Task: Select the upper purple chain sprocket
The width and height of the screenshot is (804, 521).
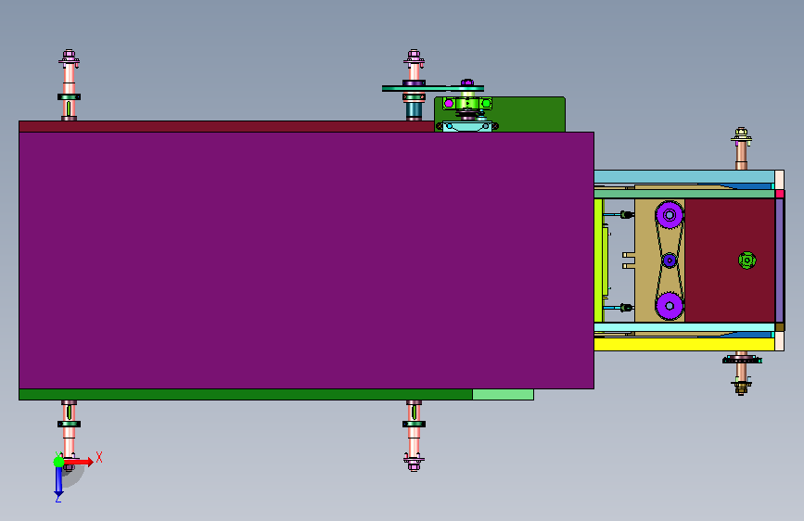Action: tap(670, 215)
